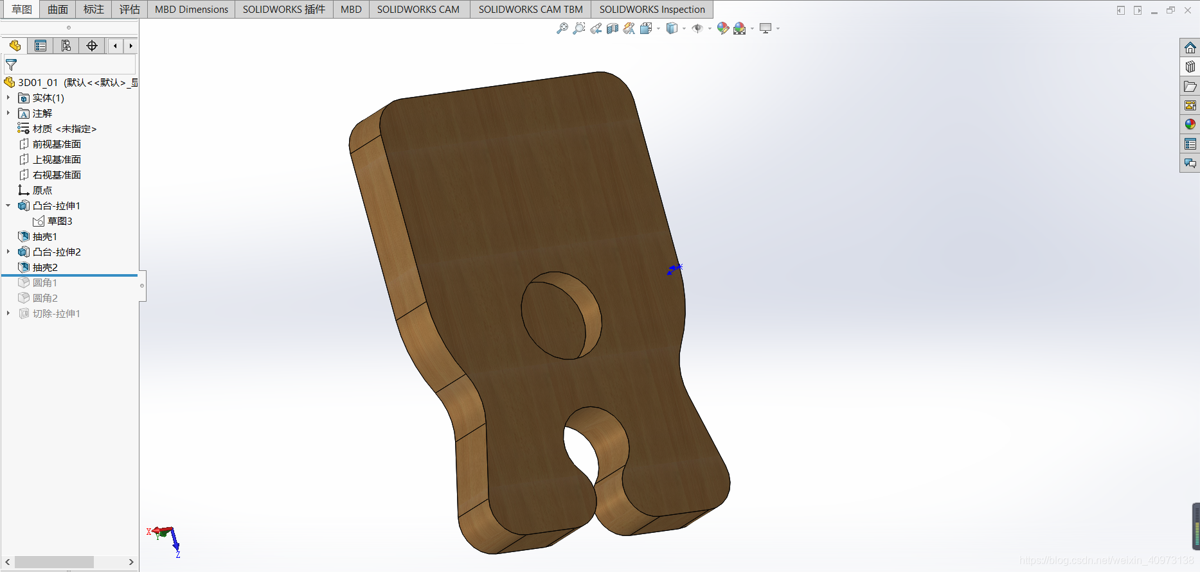Click the feature tree horizontal scrollbar

[x=54, y=562]
